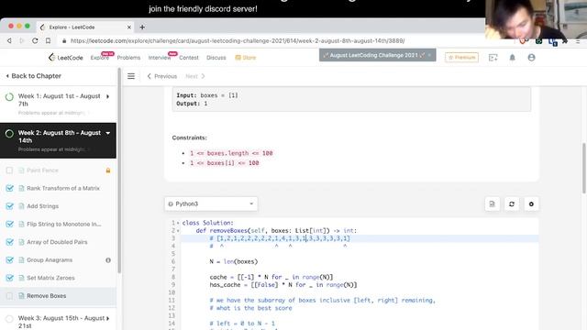The width and height of the screenshot is (587, 330).
Task: Click the code notes icon near the editor
Action: click(492, 203)
